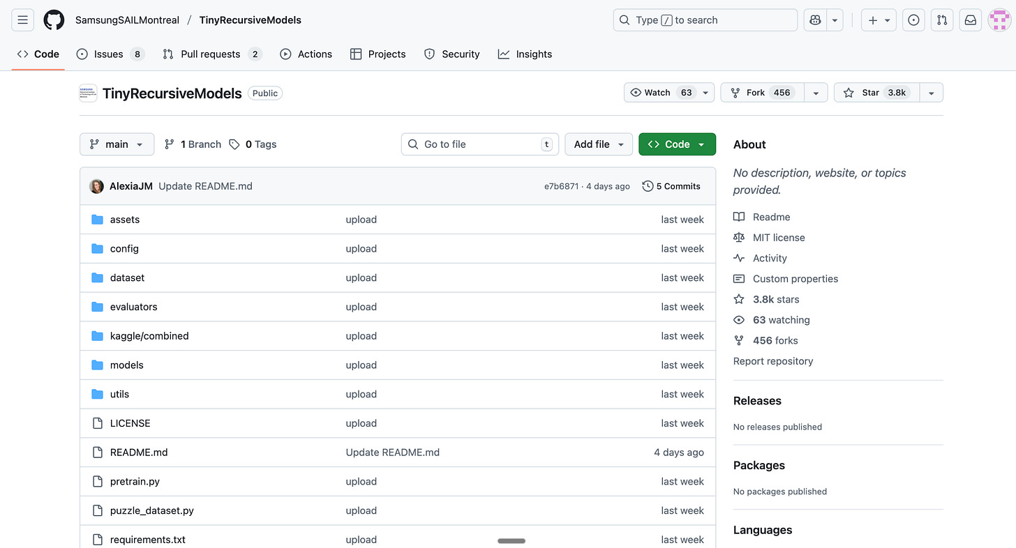Open TinyRecursiveModels breadcrumb link
Image resolution: width=1016 pixels, height=548 pixels.
click(x=251, y=20)
